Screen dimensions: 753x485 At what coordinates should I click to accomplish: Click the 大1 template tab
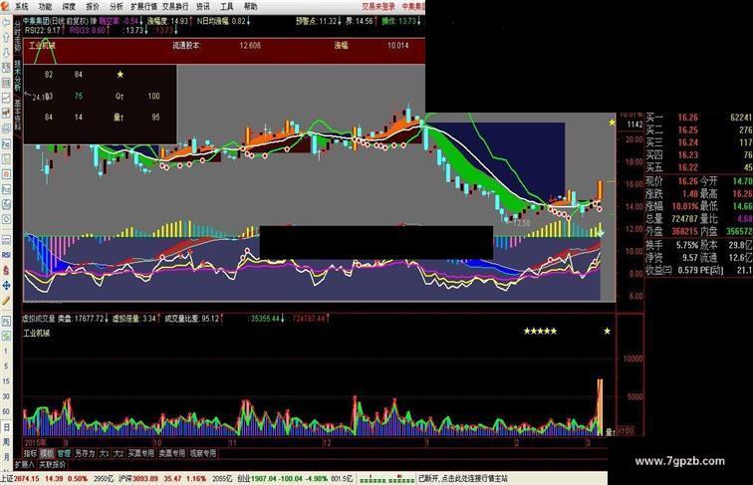(x=104, y=453)
